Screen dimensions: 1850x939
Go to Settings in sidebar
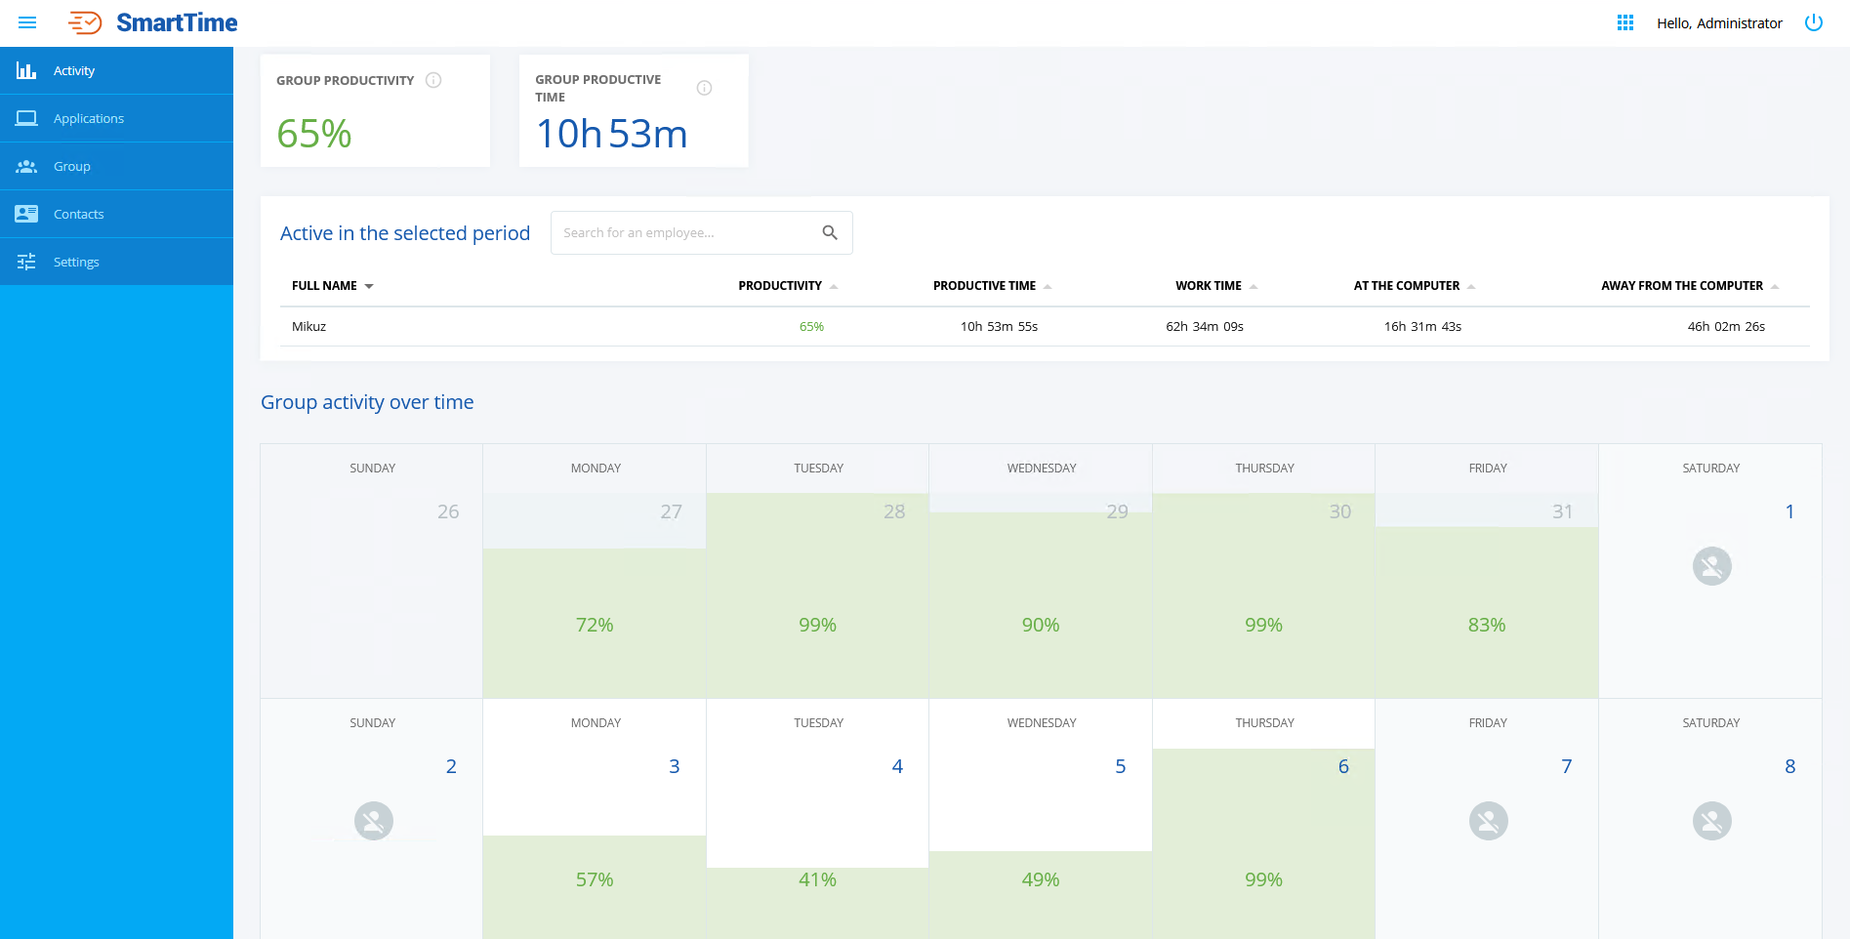point(76,262)
